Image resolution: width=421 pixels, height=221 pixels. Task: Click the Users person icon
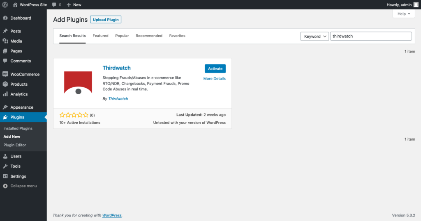[x=5, y=156]
